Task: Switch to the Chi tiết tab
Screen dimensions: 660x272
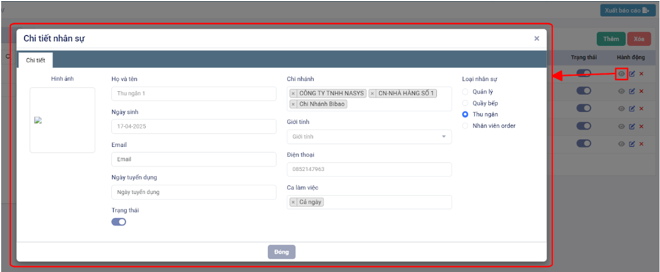Action: [36, 60]
